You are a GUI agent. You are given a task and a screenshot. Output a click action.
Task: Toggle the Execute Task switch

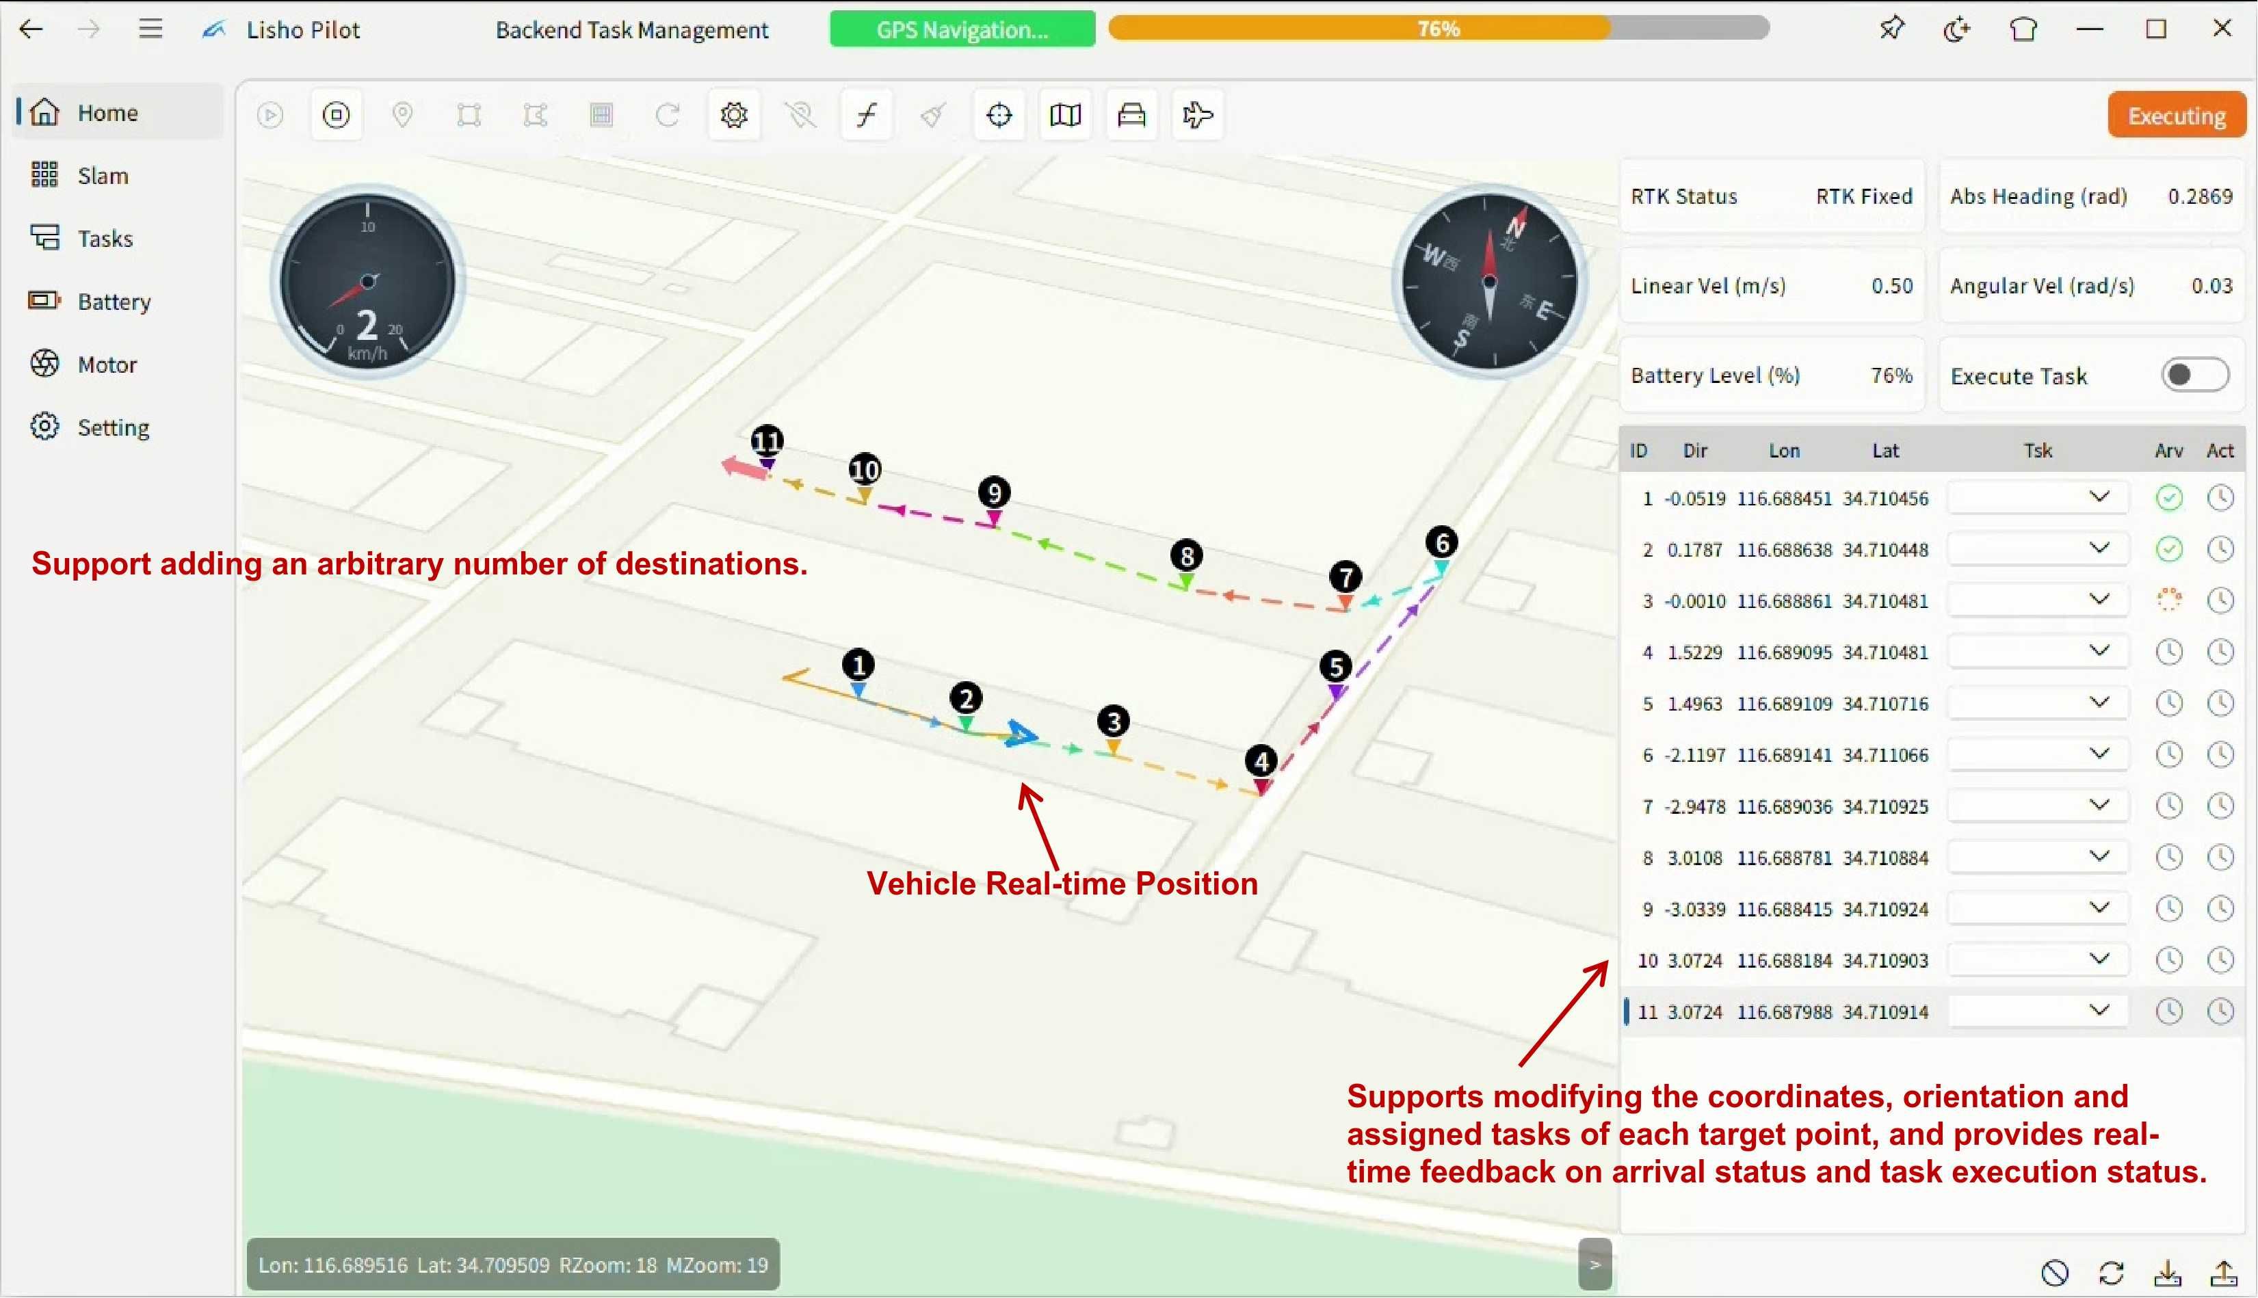tap(2196, 375)
